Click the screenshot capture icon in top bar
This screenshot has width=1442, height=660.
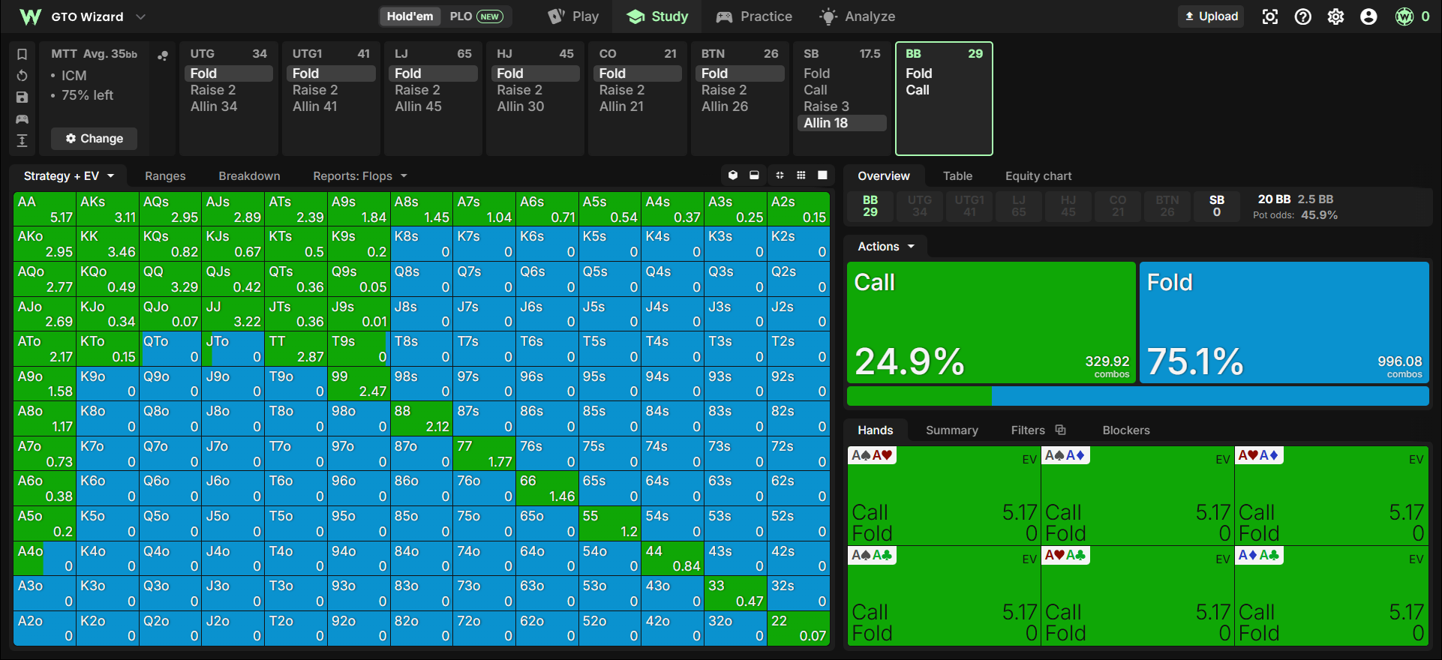[1270, 16]
